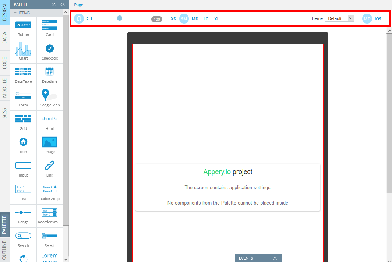Open the DATA tab
Image resolution: width=392 pixels, height=262 pixels.
tap(4, 38)
